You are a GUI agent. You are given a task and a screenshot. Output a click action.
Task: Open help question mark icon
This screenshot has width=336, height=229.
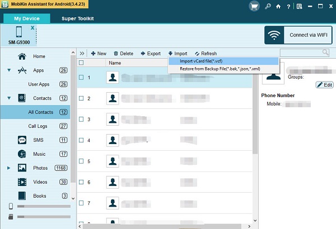point(288,7)
